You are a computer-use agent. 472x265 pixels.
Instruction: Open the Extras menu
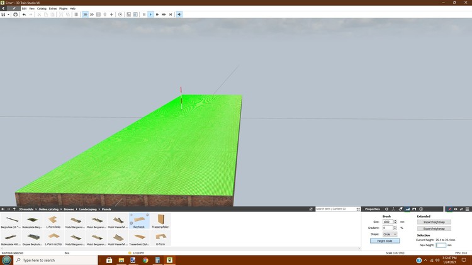(53, 8)
